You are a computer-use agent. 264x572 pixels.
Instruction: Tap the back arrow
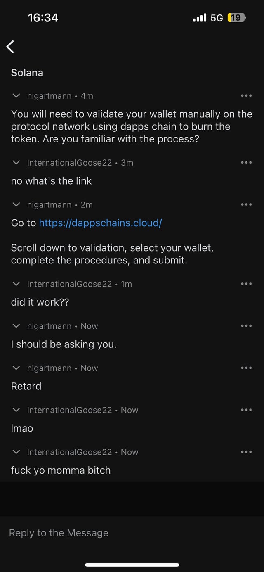click(11, 47)
